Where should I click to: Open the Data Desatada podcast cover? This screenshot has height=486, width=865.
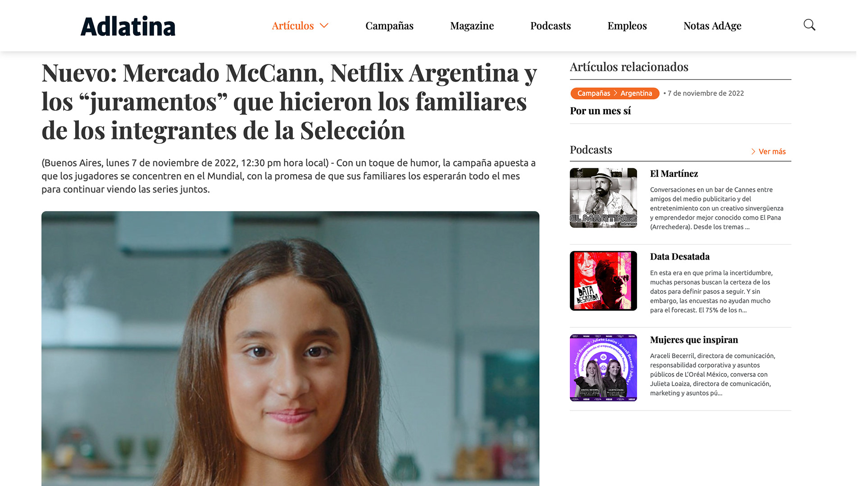coord(603,281)
